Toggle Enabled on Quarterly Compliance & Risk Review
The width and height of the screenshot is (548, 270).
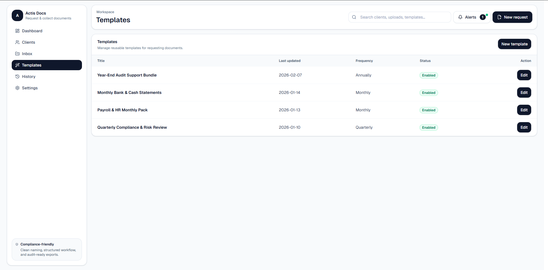[x=428, y=127]
